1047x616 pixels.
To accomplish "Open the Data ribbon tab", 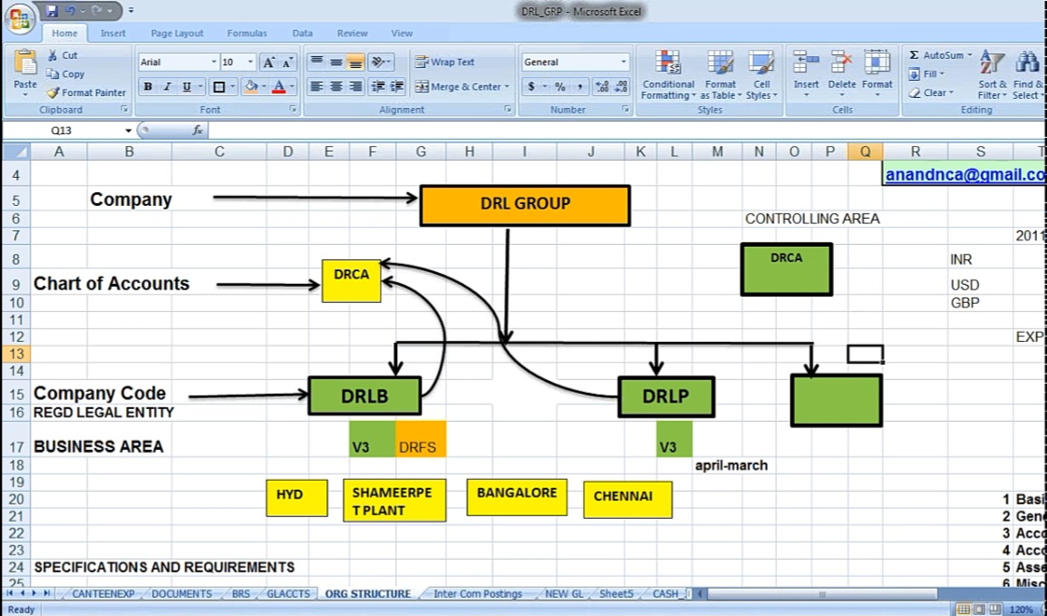I will 302,34.
